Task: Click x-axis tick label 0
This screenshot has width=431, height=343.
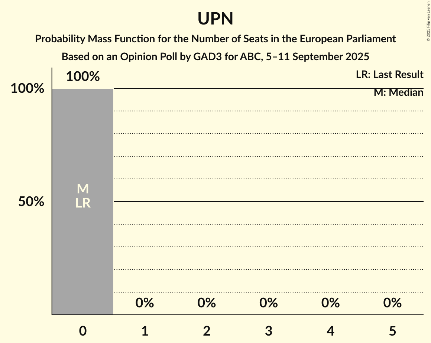Action: (x=83, y=331)
